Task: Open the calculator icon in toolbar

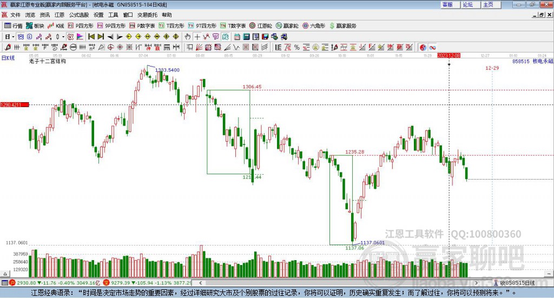Action: tap(246, 37)
